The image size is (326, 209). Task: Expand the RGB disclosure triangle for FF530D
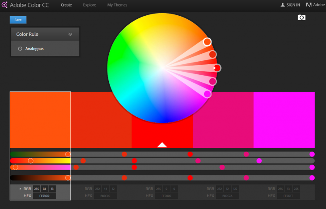pyautogui.click(x=20, y=188)
